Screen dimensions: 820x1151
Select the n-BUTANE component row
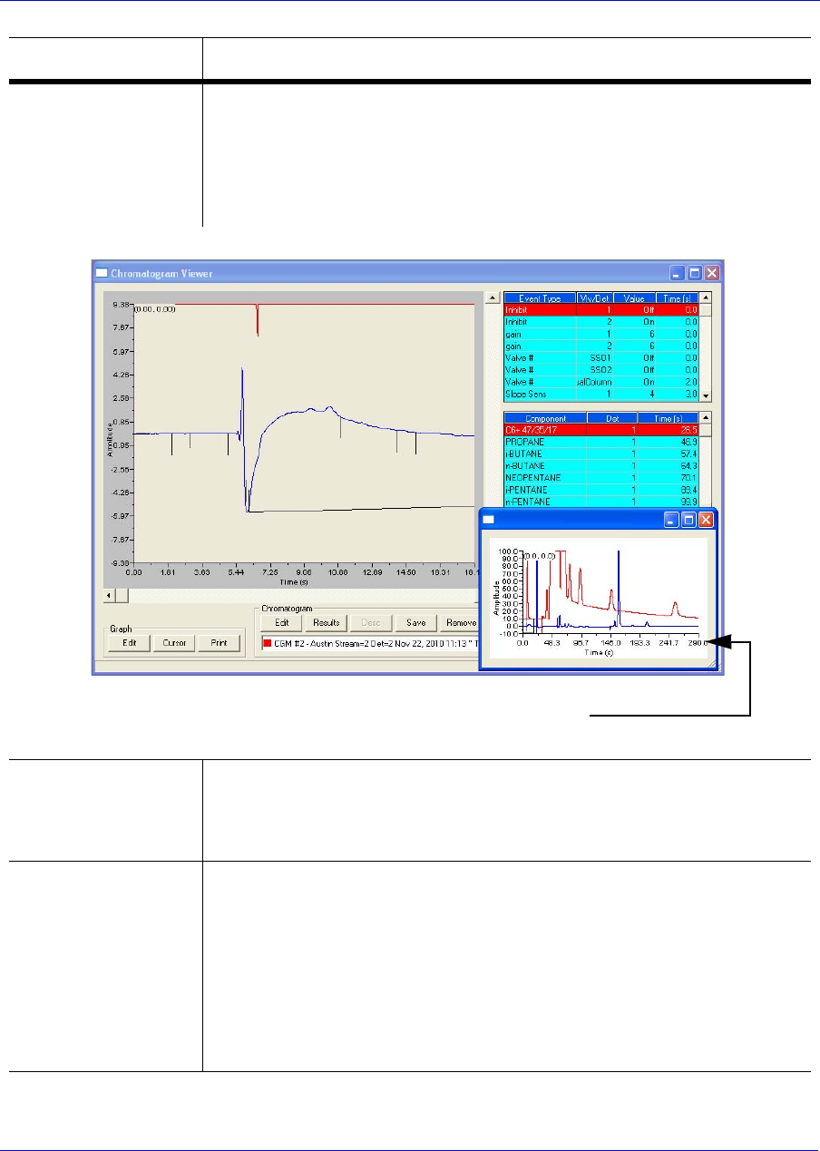[x=601, y=465]
